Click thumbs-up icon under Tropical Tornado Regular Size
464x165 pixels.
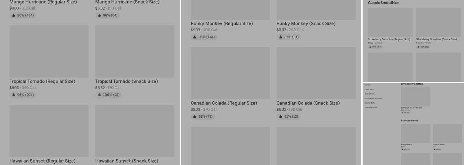tap(13, 95)
